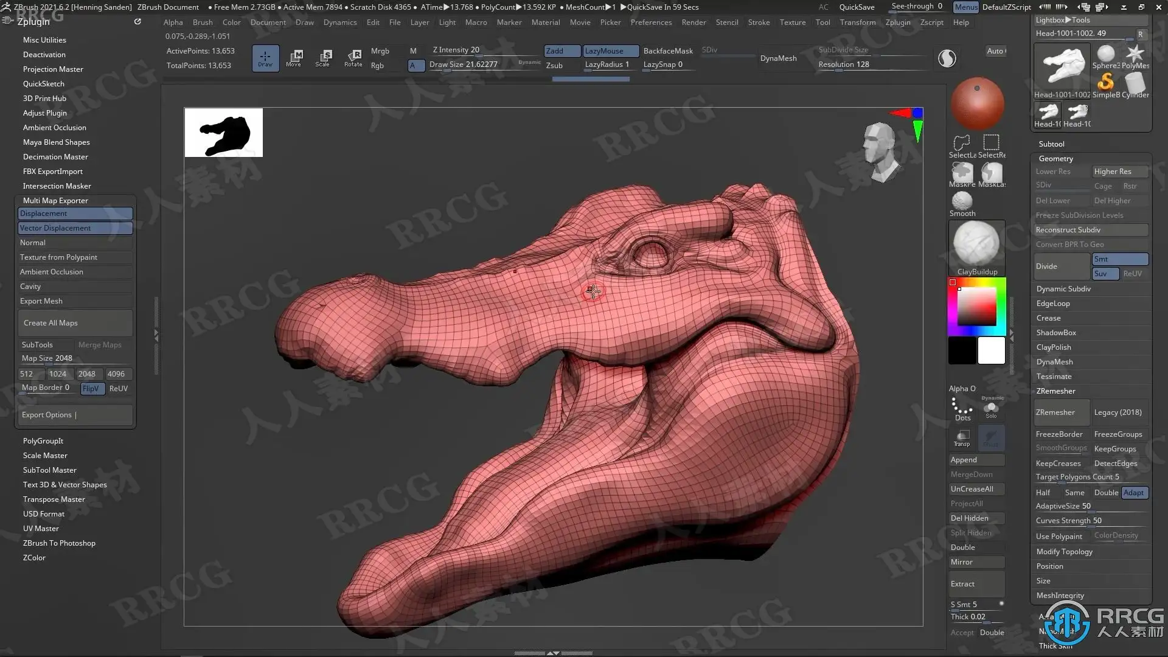
Task: Toggle the Zadd mode button
Action: coord(561,51)
